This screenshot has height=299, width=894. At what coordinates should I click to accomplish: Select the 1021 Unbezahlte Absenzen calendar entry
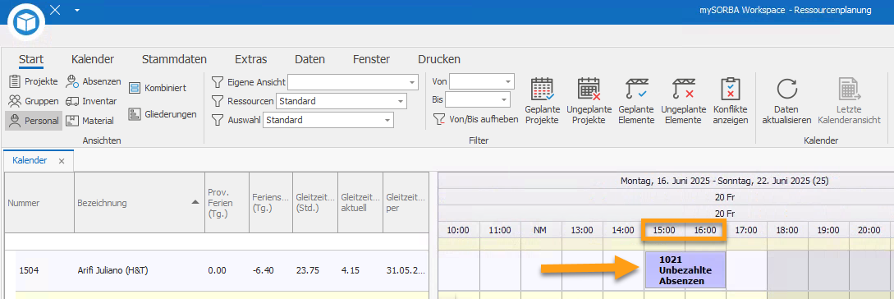click(685, 270)
